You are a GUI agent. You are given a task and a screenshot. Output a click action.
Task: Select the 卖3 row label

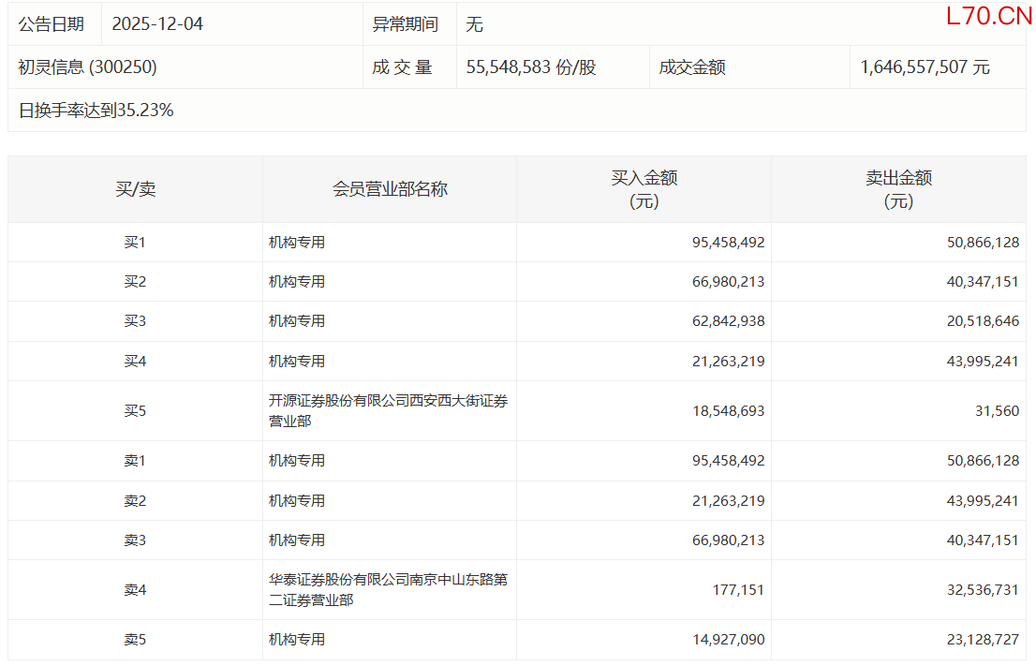click(x=135, y=540)
